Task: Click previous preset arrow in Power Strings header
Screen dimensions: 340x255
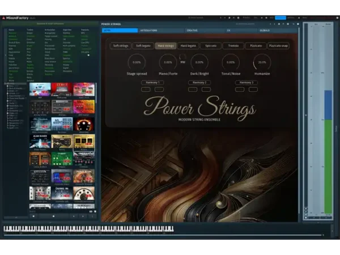Action: (x=270, y=24)
